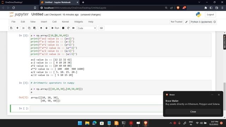Open the Brave hamburger menu
Screen dimensions: 226x127
(222, 8)
